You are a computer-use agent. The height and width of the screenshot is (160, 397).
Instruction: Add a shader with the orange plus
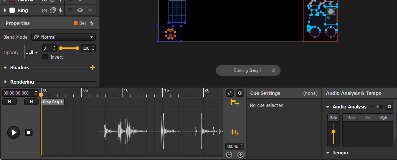coord(93,67)
